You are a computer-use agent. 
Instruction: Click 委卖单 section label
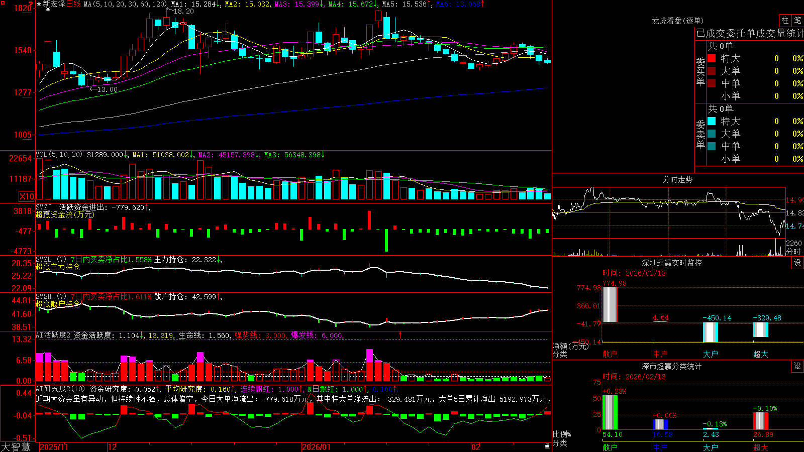(x=700, y=134)
